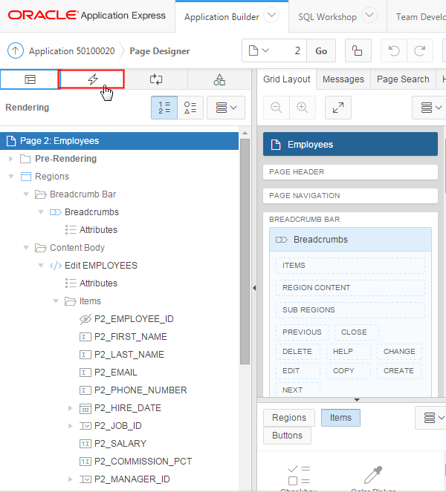Open the SQL Workshop dropdown chevron
The height and width of the screenshot is (492, 446).
tap(369, 15)
